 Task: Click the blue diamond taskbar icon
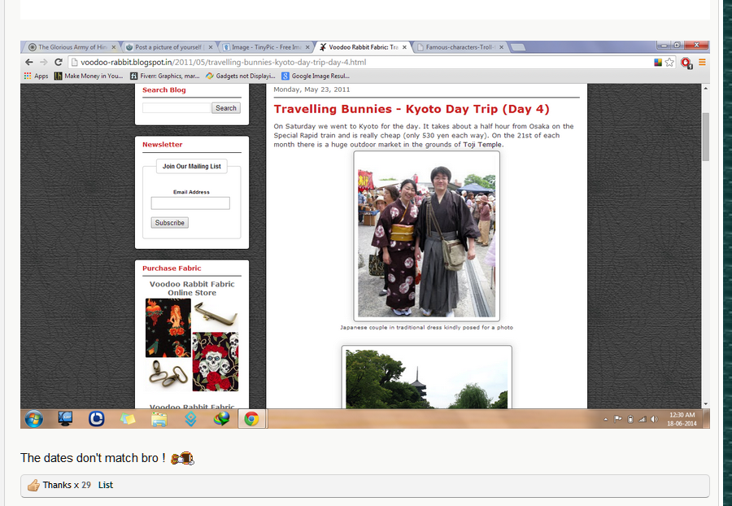point(190,419)
